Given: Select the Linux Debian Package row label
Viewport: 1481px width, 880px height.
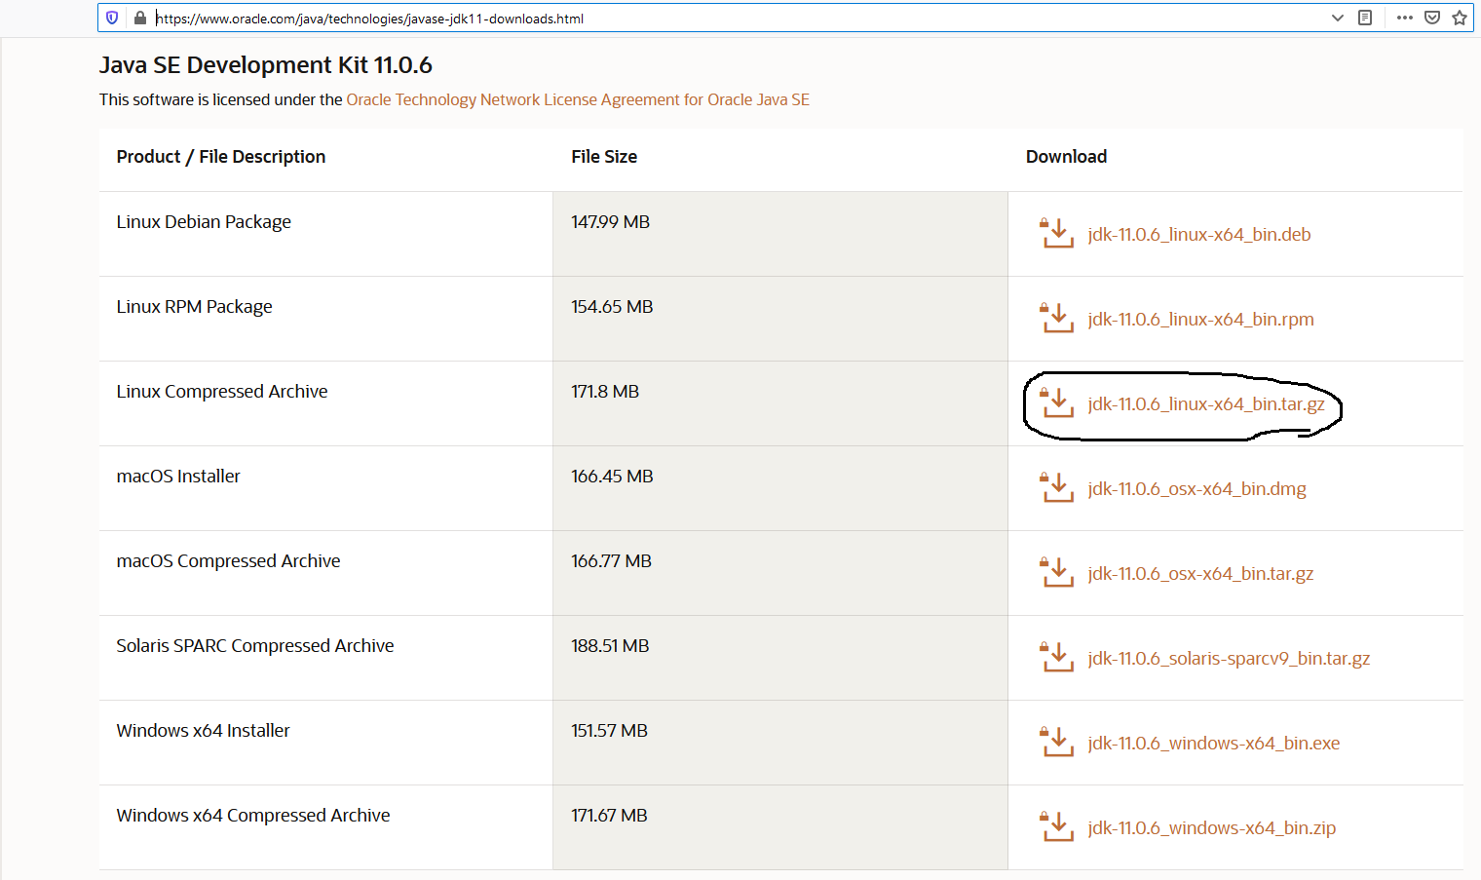Looking at the screenshot, I should 204,222.
